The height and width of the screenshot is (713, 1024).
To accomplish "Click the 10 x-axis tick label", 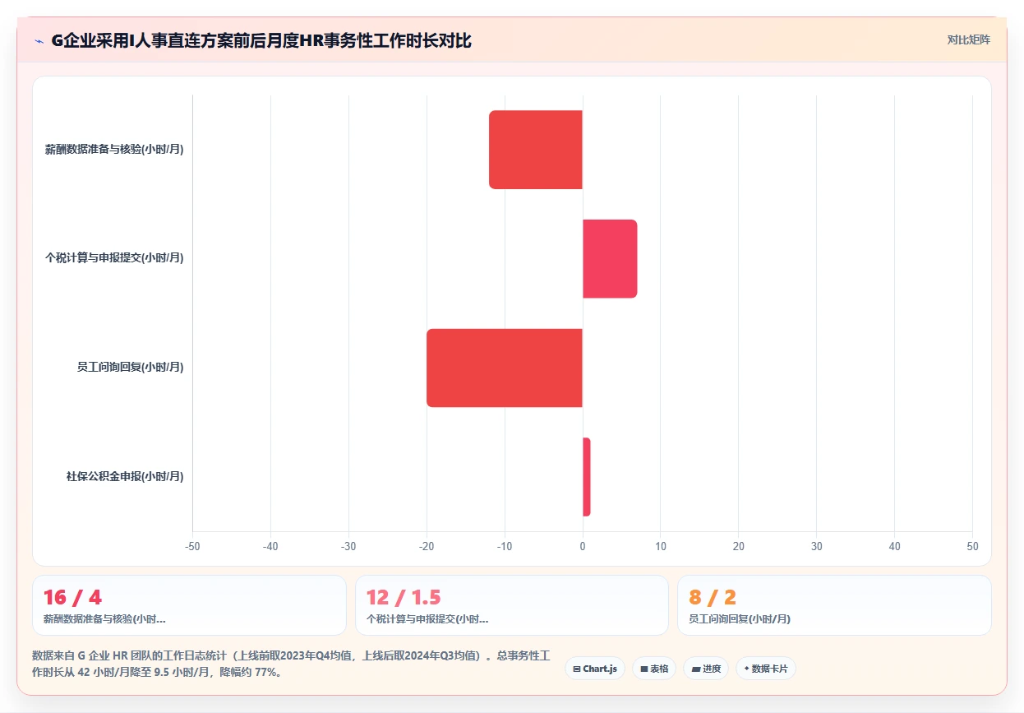I will tap(661, 546).
